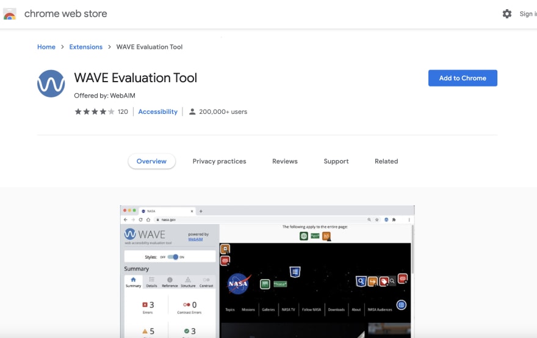Open the Extensions breadcrumb link
The width and height of the screenshot is (537, 338).
tap(85, 47)
